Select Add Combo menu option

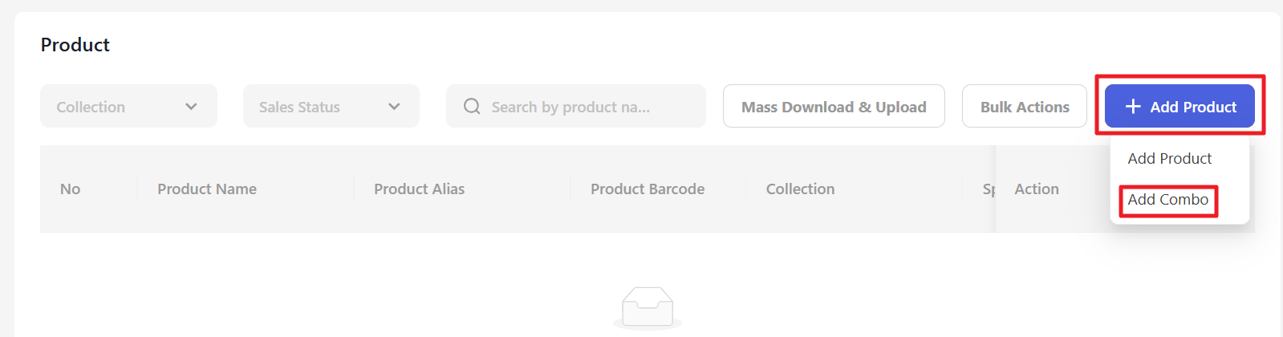click(1167, 200)
